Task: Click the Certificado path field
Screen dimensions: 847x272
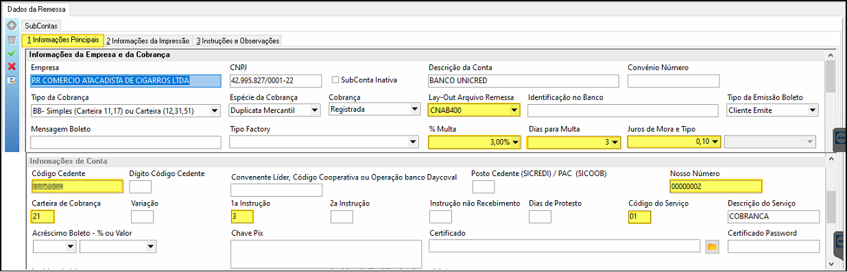Action: point(564,246)
